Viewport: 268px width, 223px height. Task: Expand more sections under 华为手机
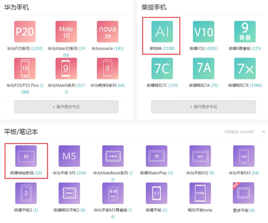(x=67, y=107)
